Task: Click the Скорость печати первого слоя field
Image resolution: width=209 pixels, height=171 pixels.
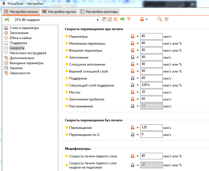Action: click(151, 156)
